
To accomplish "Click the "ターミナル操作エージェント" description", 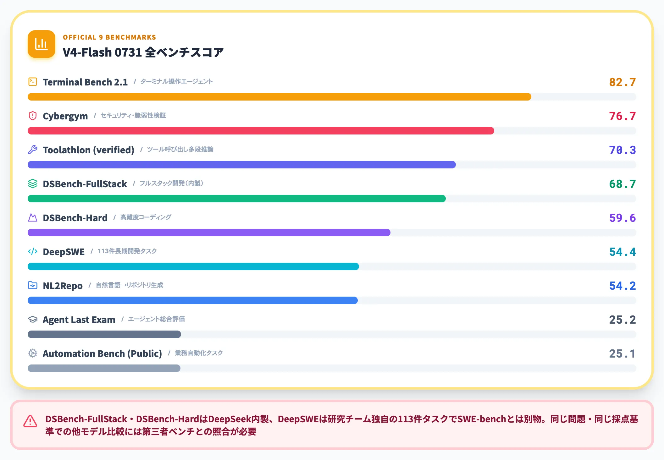I will (176, 82).
